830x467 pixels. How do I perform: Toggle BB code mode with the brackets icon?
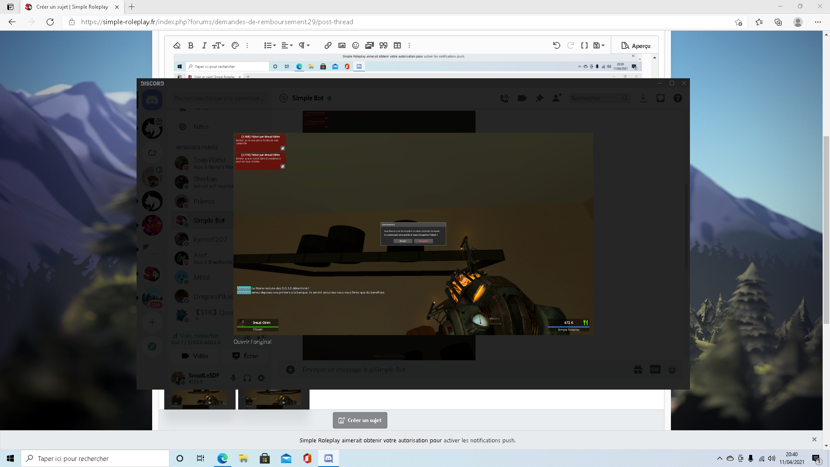pos(584,45)
